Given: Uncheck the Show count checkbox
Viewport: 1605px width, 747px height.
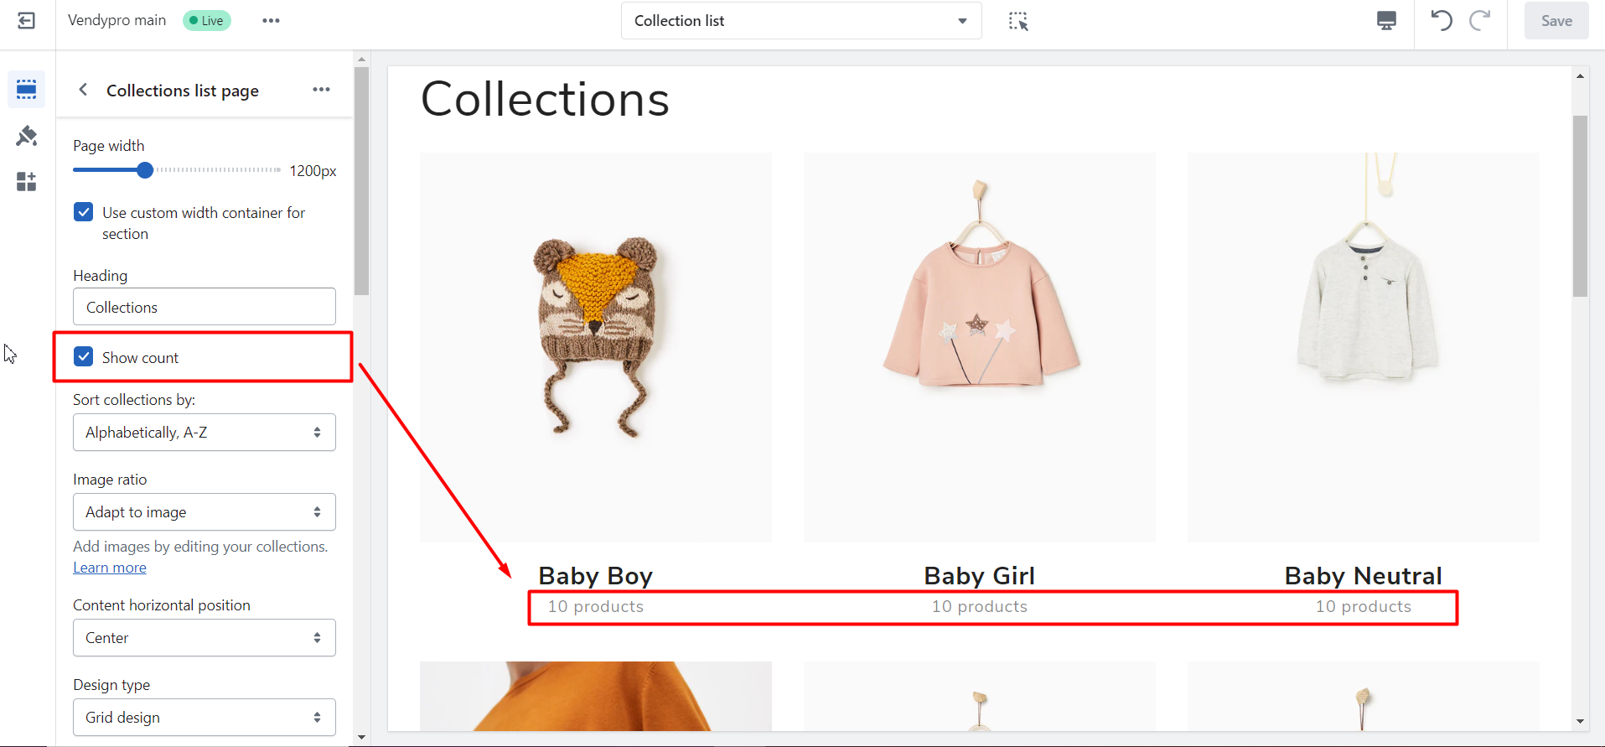Looking at the screenshot, I should tap(84, 357).
